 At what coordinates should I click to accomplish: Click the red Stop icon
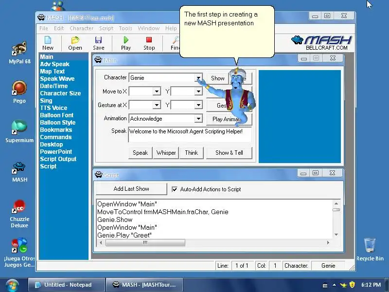[x=149, y=43]
